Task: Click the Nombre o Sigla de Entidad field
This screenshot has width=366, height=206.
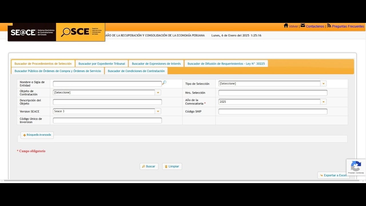Action: tap(107, 84)
